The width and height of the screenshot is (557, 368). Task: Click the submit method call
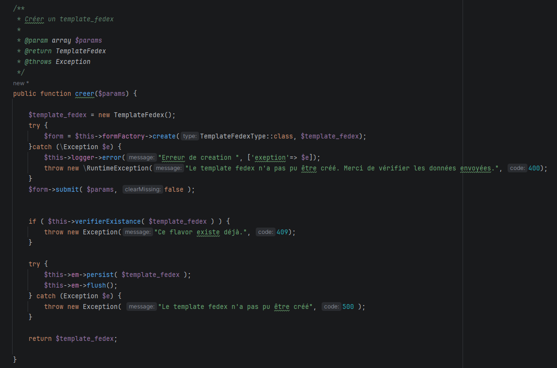67,189
